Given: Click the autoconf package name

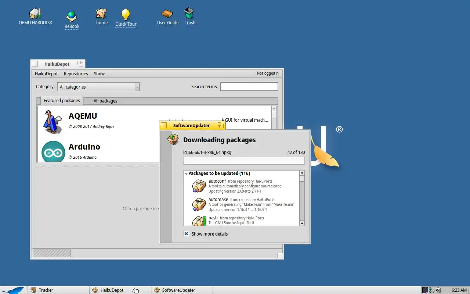Looking at the screenshot, I should coord(217,181).
